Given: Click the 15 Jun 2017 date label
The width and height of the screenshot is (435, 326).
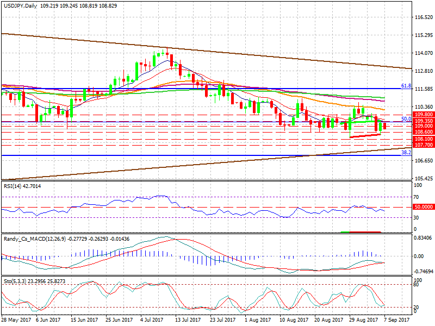Looking at the screenshot, I should pyautogui.click(x=84, y=319).
